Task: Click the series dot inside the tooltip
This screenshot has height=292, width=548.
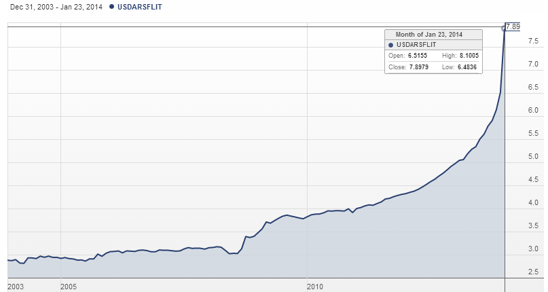Action: point(391,45)
